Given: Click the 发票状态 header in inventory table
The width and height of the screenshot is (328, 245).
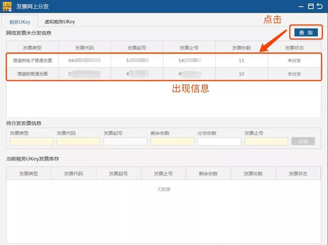Looking at the screenshot, I should pos(298,173).
